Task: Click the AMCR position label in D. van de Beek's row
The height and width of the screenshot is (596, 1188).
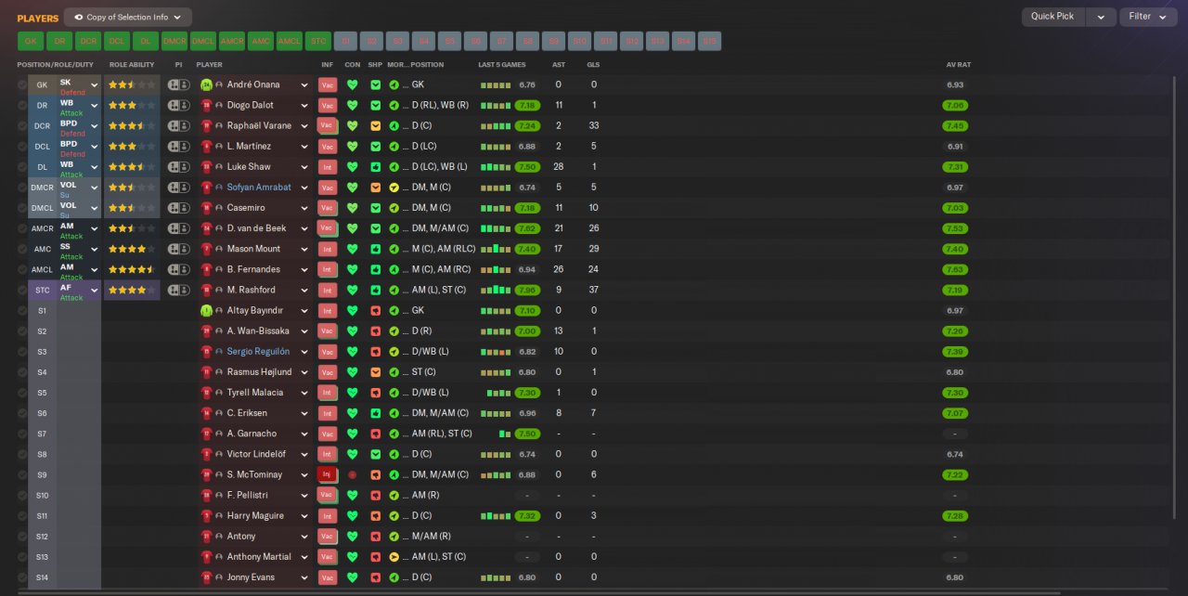Action: pyautogui.click(x=42, y=228)
